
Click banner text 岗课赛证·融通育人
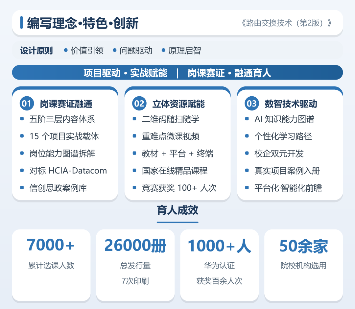tap(229, 73)
